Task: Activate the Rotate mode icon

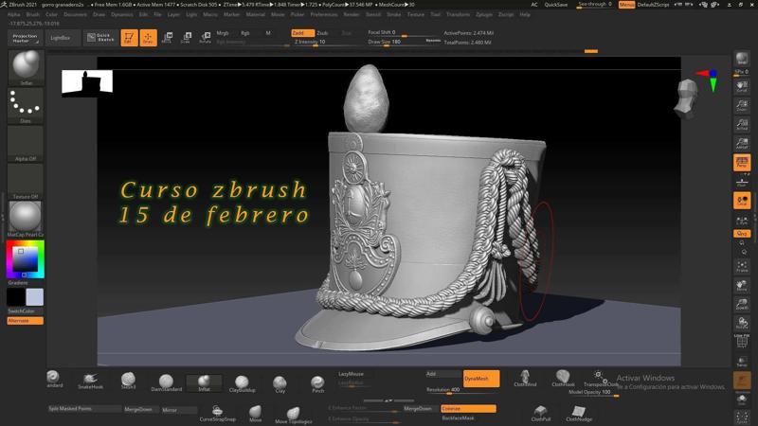Action: (205, 37)
